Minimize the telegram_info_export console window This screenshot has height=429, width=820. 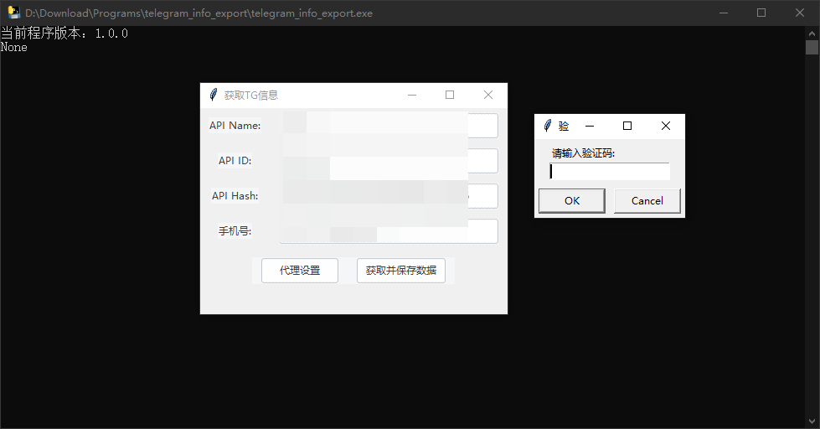coord(724,13)
